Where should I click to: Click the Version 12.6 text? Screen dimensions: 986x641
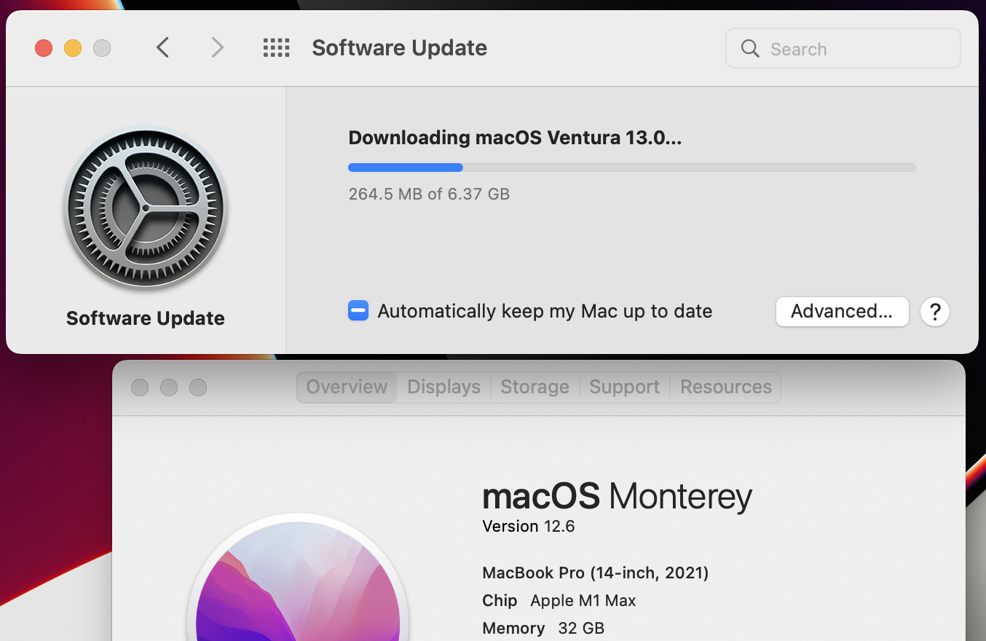pyautogui.click(x=529, y=527)
